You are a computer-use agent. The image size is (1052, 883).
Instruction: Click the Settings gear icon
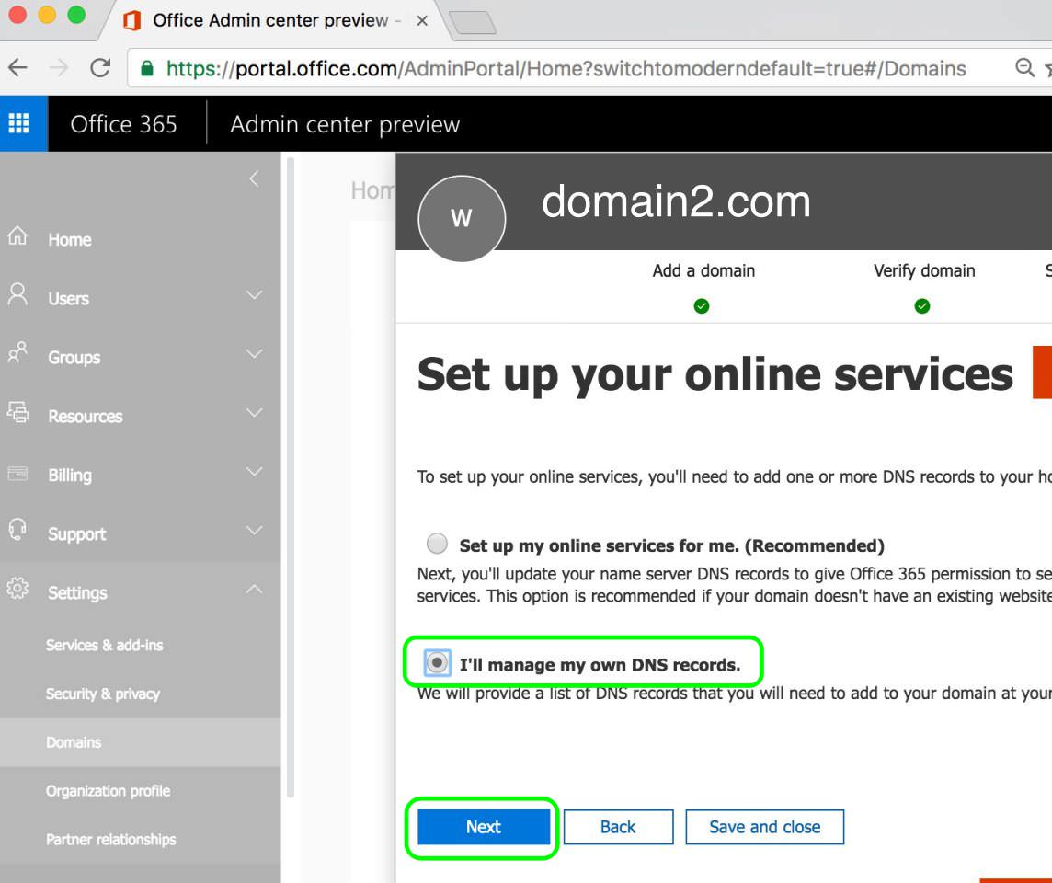(x=17, y=589)
